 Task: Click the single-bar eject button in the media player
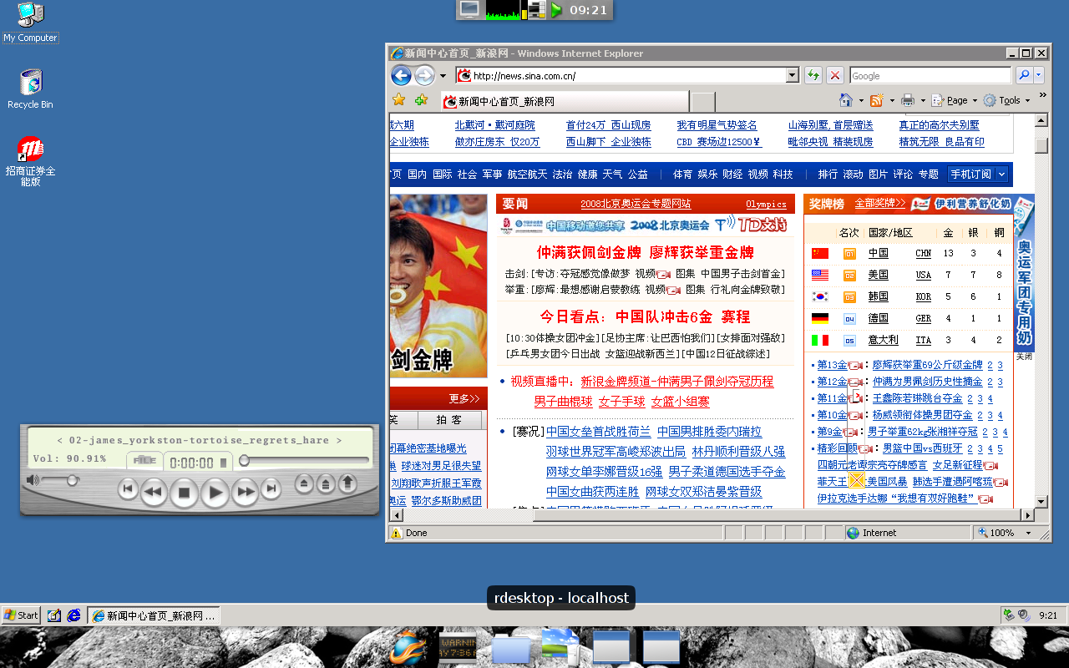(304, 483)
